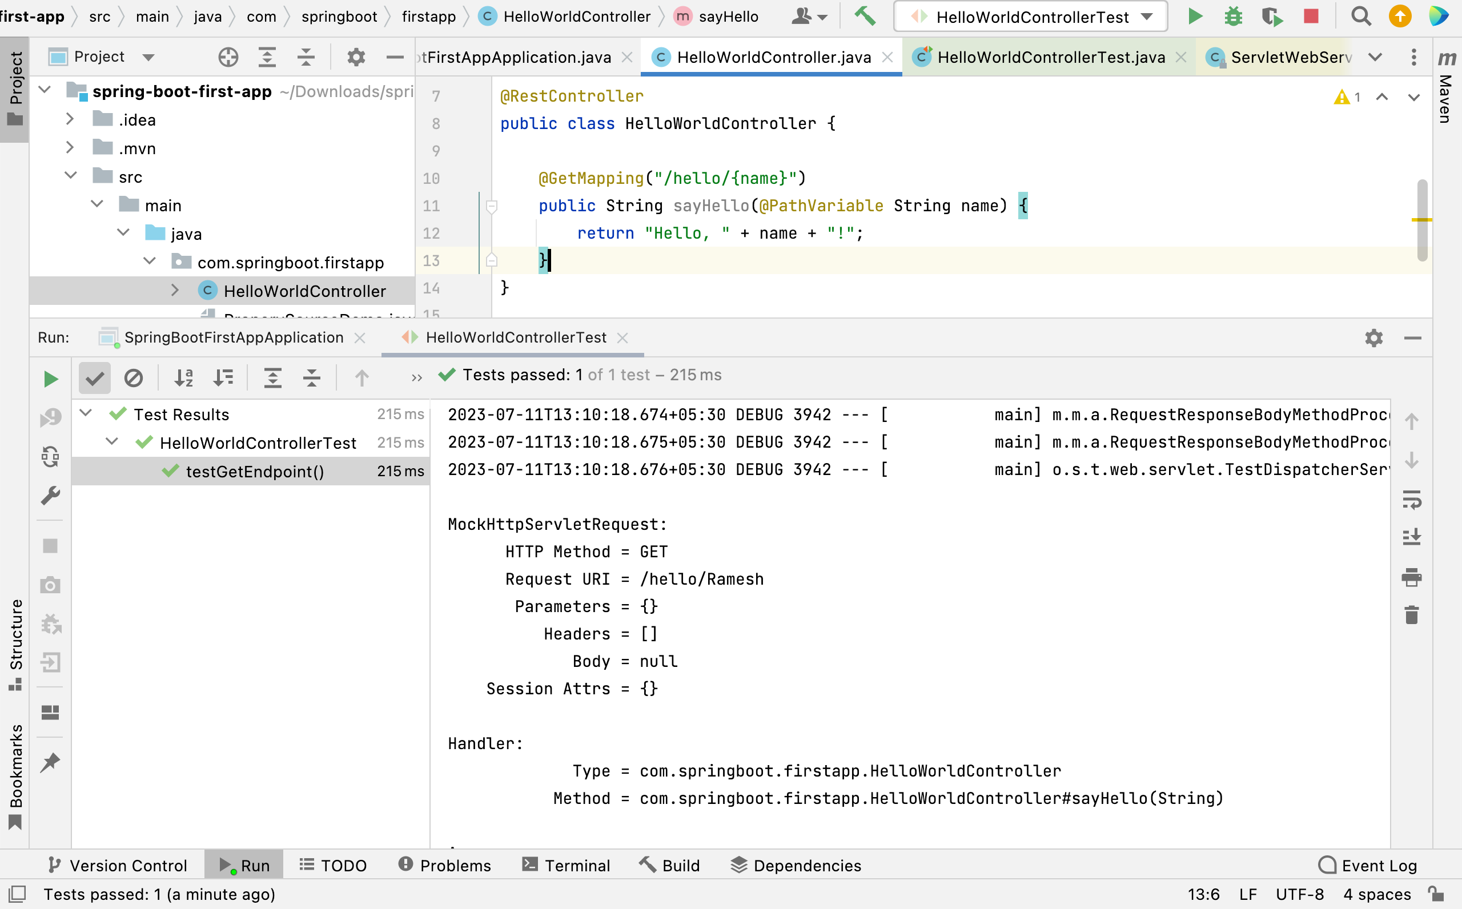Screen dimensions: 1462x909
Task: Toggle read-only lock icon in status bar
Action: 1437,894
